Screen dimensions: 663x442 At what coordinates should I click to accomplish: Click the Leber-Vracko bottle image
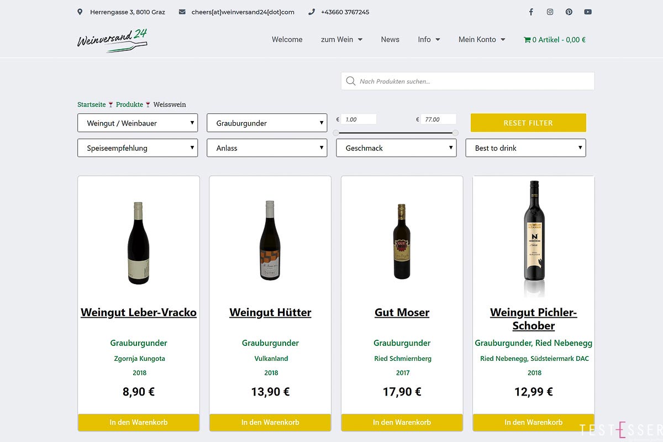(138, 243)
